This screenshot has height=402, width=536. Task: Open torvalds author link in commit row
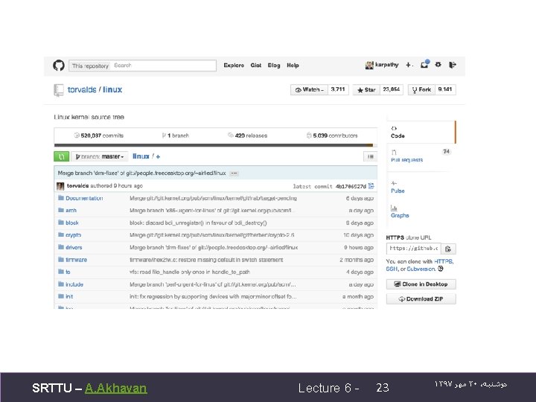coord(77,185)
